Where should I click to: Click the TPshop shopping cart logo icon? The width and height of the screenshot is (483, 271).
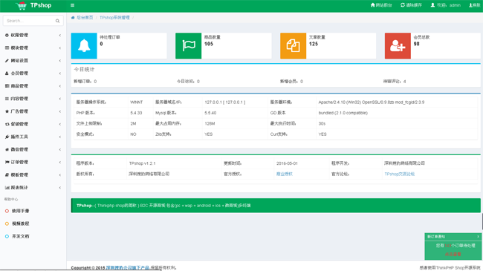click(x=22, y=5)
